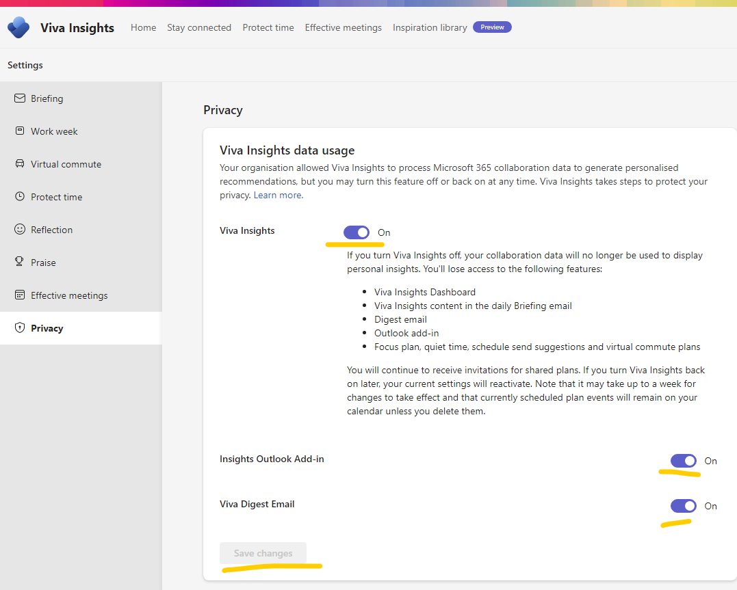737x590 pixels.
Task: Open the Home tab
Action: 144,28
